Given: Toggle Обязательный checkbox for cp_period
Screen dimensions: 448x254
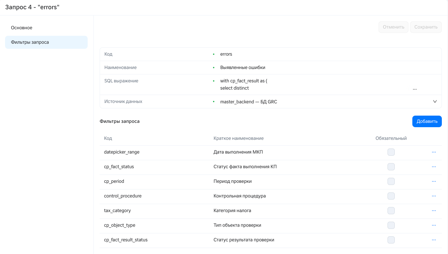Looking at the screenshot, I should 391,181.
